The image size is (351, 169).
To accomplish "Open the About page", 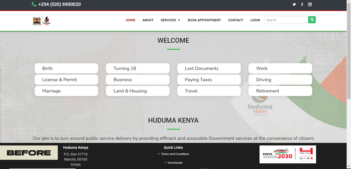I will 148,20.
